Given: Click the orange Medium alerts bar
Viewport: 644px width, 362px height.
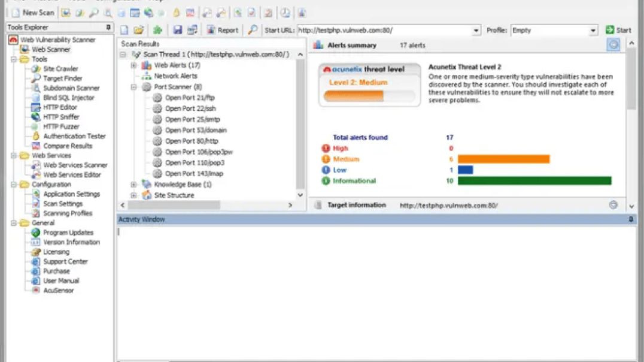Looking at the screenshot, I should pyautogui.click(x=503, y=159).
